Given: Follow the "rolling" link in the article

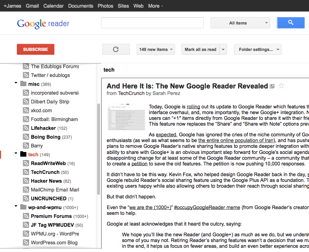Looking at the screenshot, I should [193, 107].
